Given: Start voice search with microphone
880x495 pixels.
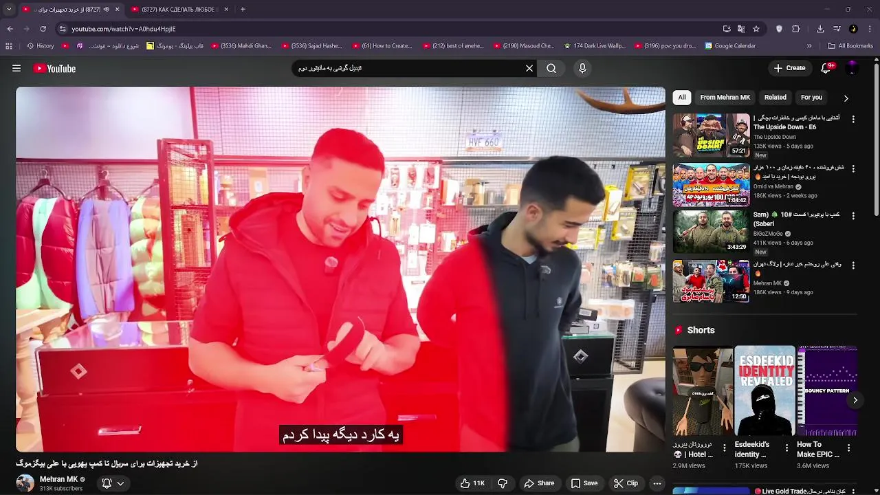Looking at the screenshot, I should coord(582,68).
